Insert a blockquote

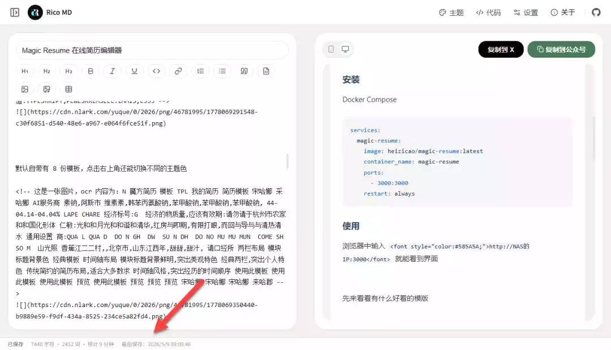pos(244,71)
